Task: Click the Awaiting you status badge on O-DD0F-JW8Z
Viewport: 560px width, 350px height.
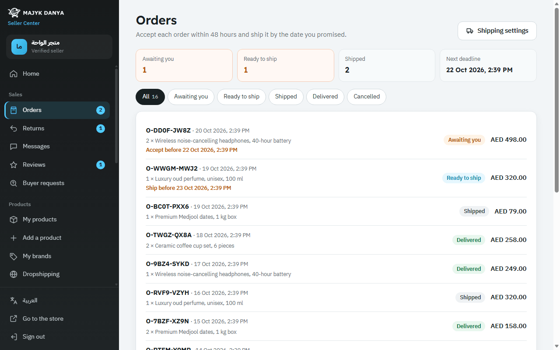Action: [x=464, y=140]
